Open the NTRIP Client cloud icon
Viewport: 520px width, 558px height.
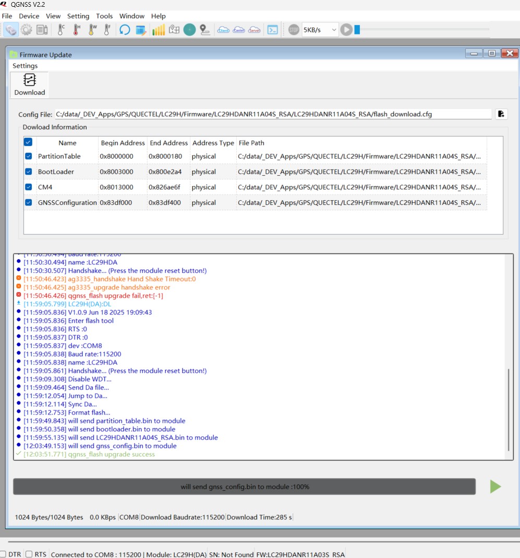point(223,30)
